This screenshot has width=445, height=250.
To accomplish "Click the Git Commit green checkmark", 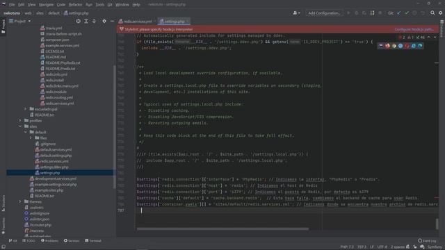I will click(407, 13).
